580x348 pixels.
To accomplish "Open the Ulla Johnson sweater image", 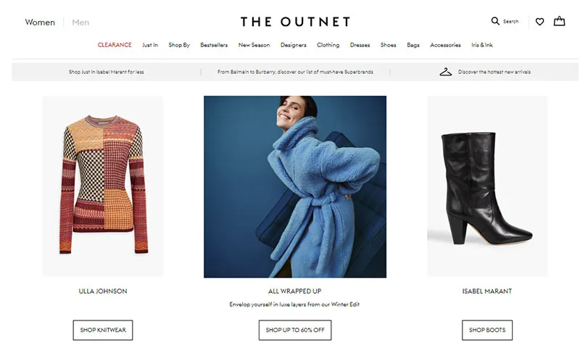I will [103, 186].
